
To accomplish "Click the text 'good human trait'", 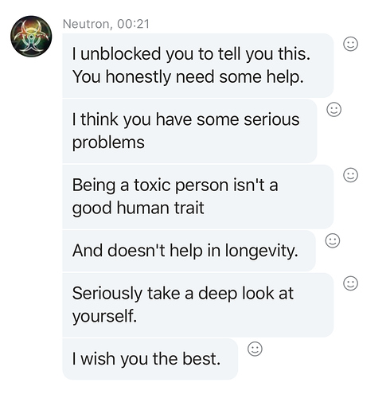I will (138, 208).
